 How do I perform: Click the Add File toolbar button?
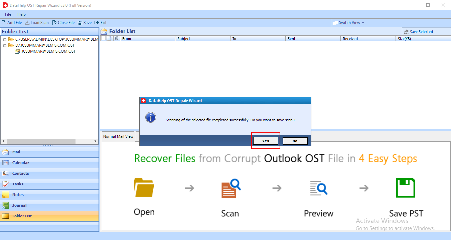tap(12, 23)
